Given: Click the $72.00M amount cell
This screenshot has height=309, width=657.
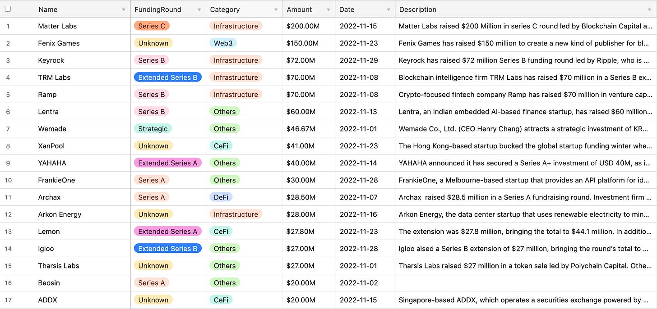Looking at the screenshot, I should (x=309, y=60).
